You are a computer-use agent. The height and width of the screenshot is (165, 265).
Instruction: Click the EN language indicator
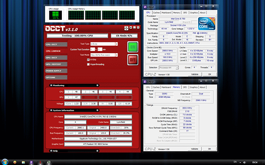tap(235, 162)
